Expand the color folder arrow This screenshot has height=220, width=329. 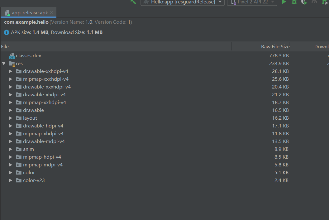tap(10, 172)
